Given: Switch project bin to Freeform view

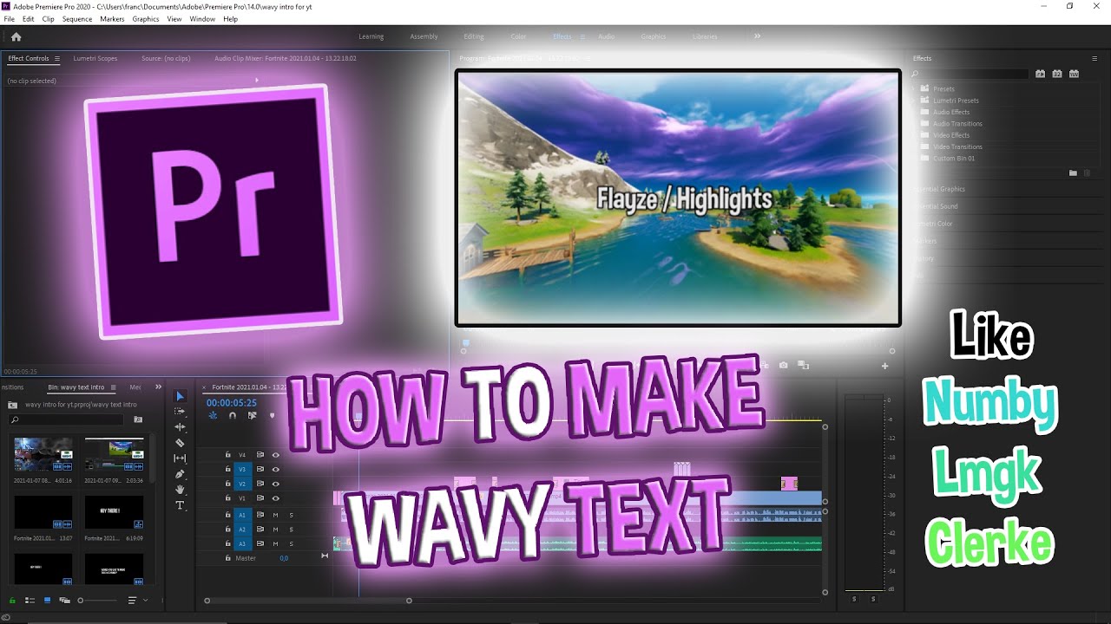Looking at the screenshot, I should (63, 600).
